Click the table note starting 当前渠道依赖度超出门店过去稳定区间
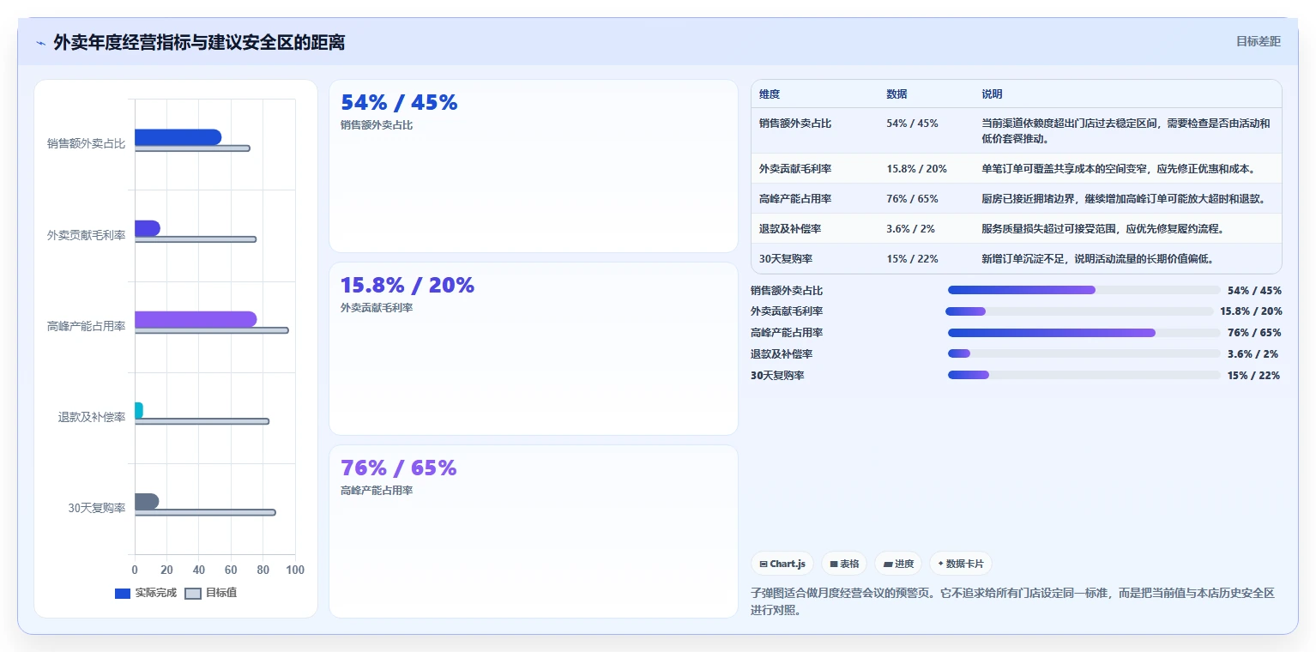 pos(1126,131)
